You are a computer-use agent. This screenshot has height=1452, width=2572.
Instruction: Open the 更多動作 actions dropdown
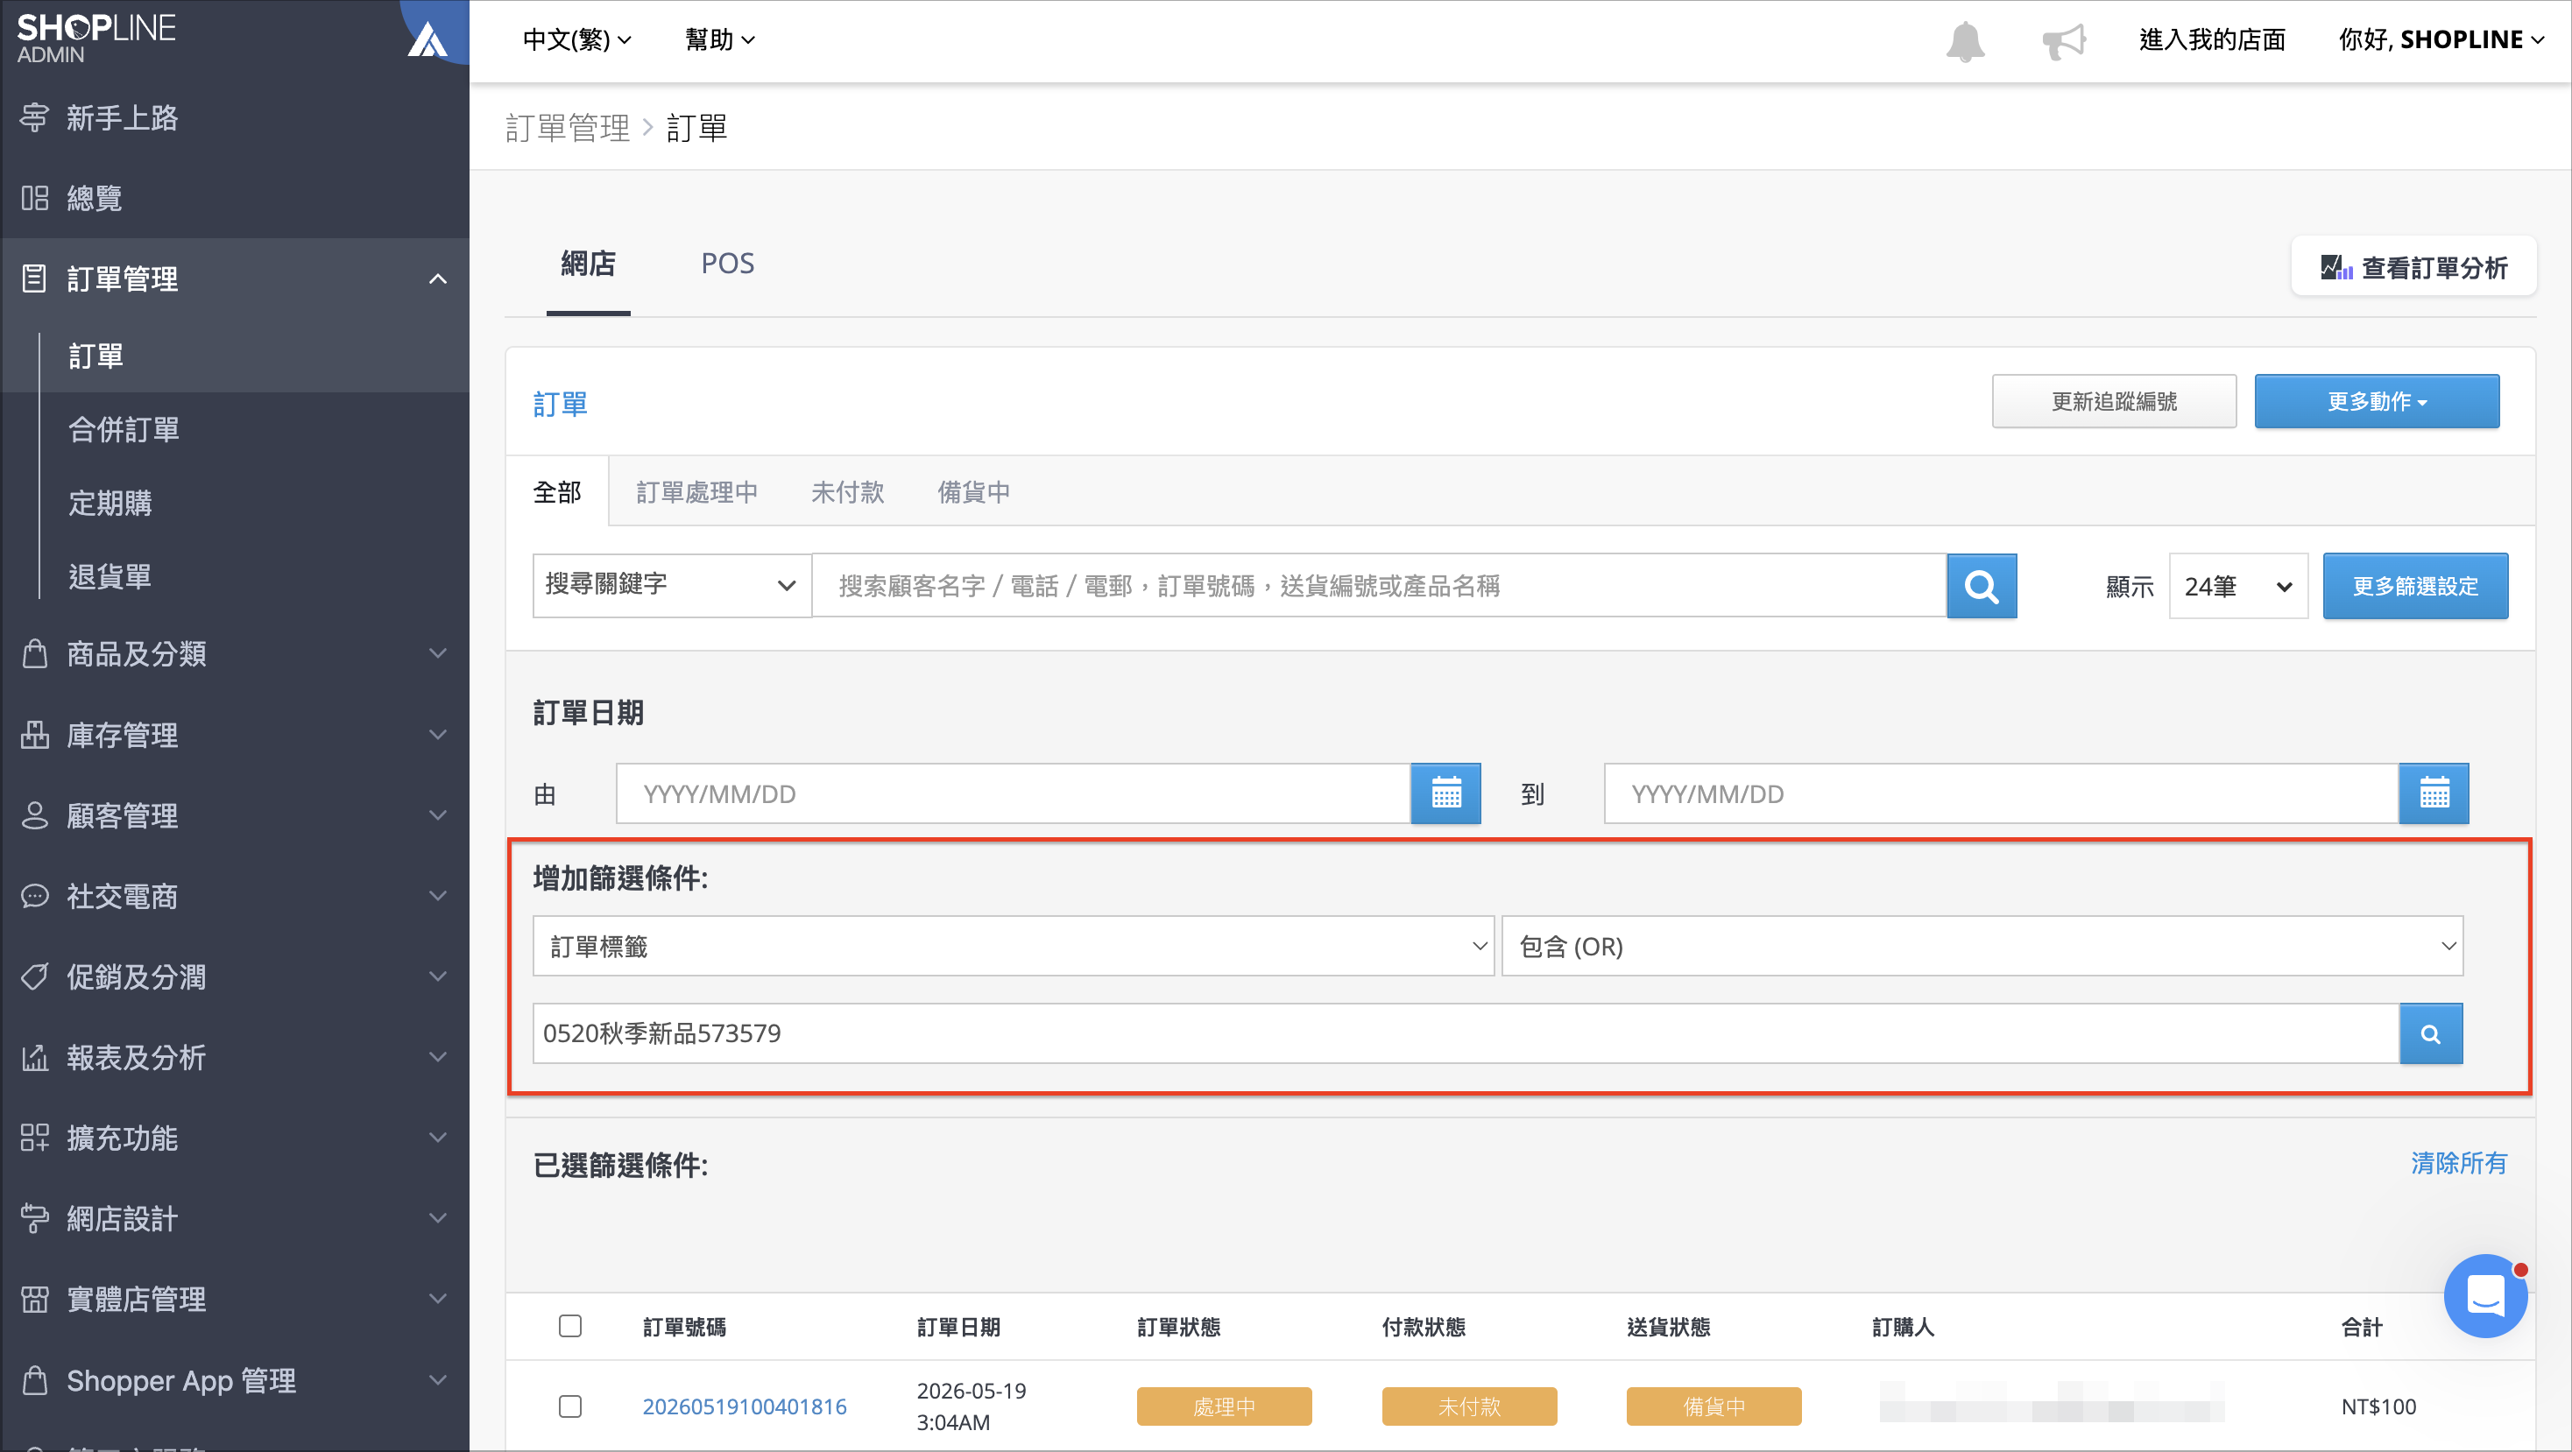point(2377,401)
